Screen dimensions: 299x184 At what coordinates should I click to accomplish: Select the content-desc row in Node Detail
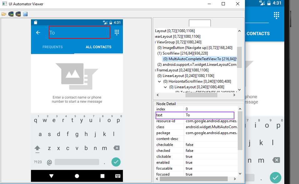coord(196,139)
